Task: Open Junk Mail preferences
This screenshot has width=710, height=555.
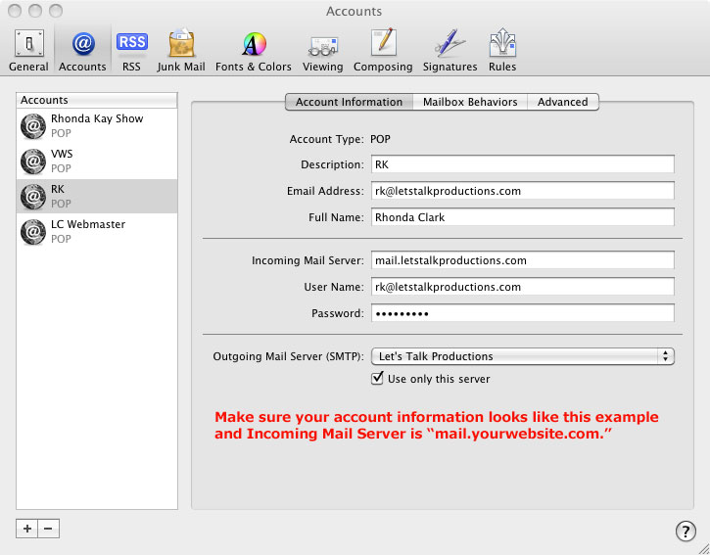Action: click(181, 50)
